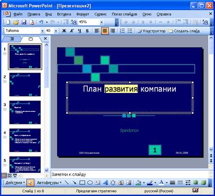Open fill color dropdown arrow

click(x=144, y=182)
